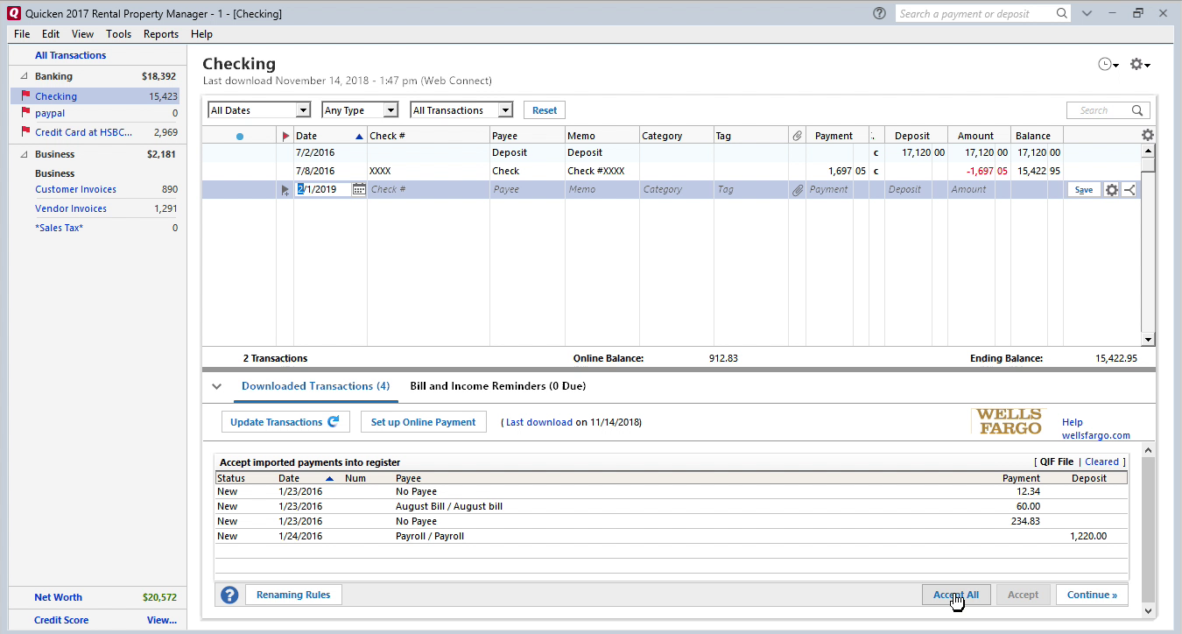Open the clock reminders icon near Checking header
The image size is (1182, 634).
[x=1108, y=65]
